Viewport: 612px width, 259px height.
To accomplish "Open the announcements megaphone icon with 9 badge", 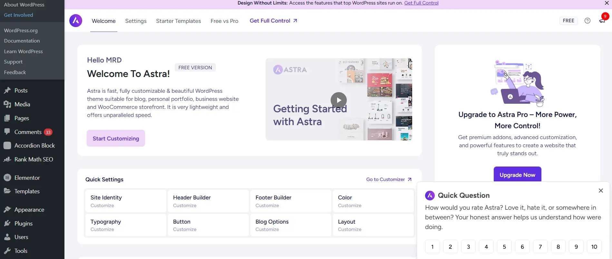I will point(602,21).
